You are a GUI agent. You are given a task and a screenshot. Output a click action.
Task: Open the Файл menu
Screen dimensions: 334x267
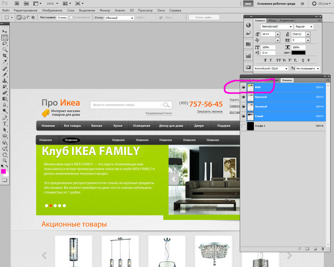pos(6,10)
